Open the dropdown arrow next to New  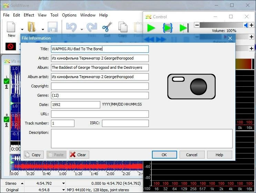pos(22,30)
